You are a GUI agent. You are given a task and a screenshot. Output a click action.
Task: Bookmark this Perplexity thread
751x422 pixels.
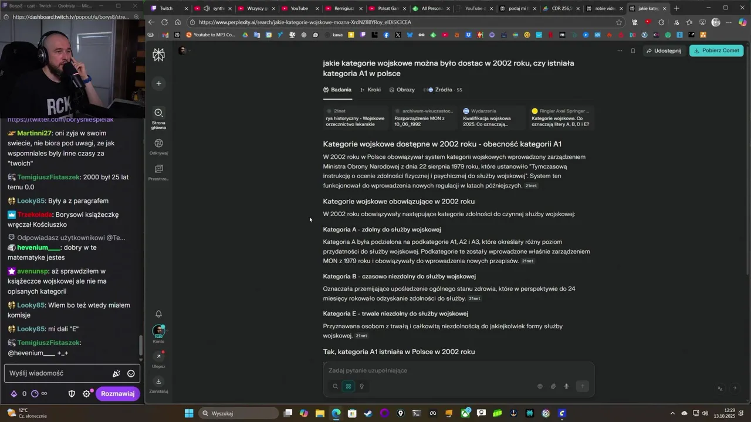coord(633,51)
